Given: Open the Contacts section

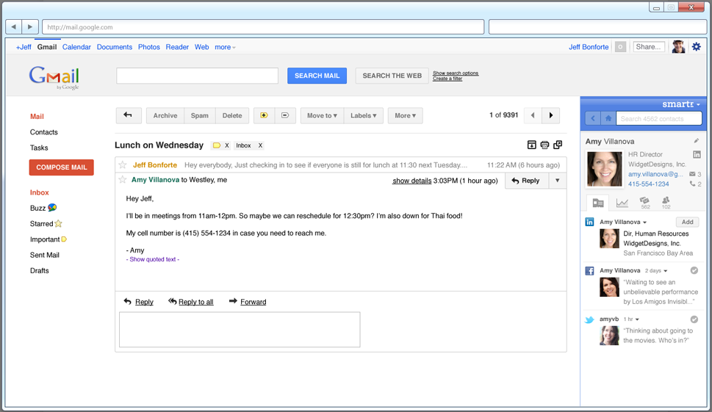Looking at the screenshot, I should (43, 132).
